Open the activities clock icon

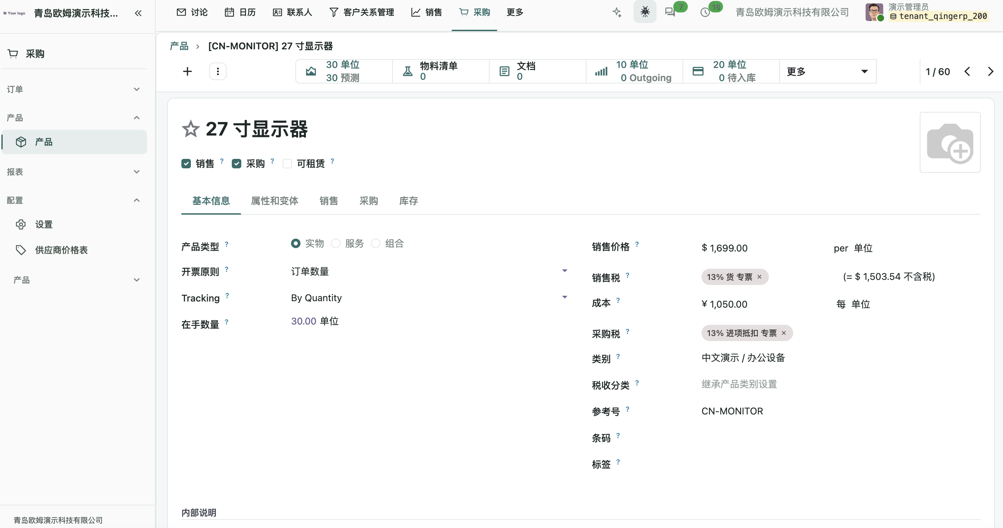tap(705, 13)
